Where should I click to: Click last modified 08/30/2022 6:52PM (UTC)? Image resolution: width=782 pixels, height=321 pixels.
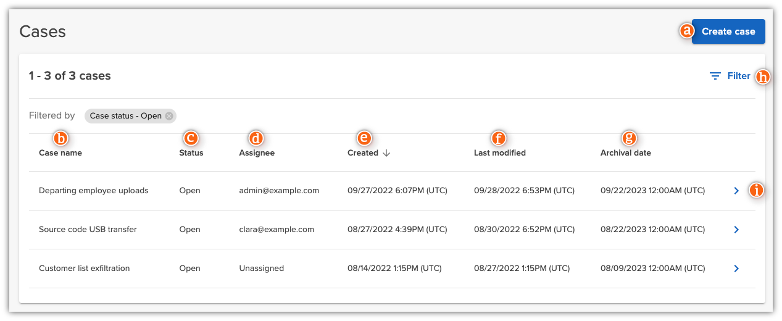[x=525, y=230]
